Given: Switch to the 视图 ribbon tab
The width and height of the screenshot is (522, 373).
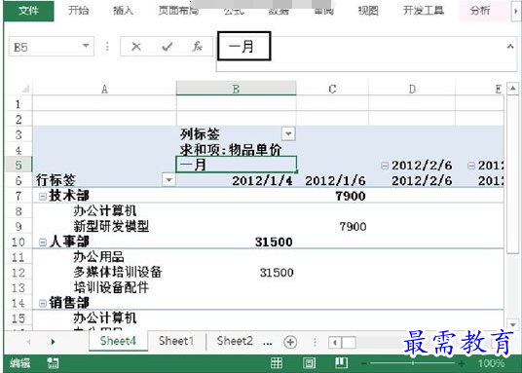Looking at the screenshot, I should 368,11.
